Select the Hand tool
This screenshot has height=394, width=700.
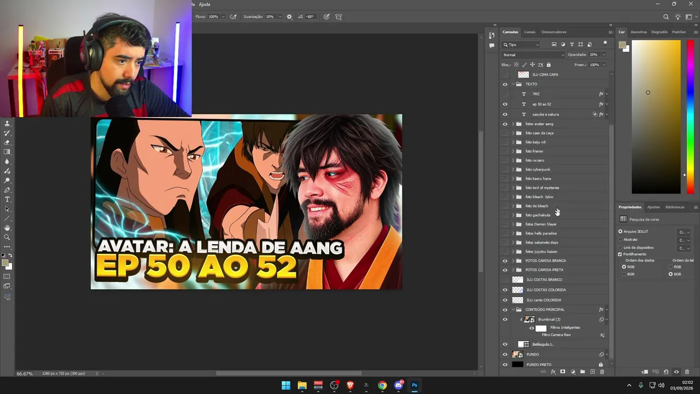click(x=7, y=228)
